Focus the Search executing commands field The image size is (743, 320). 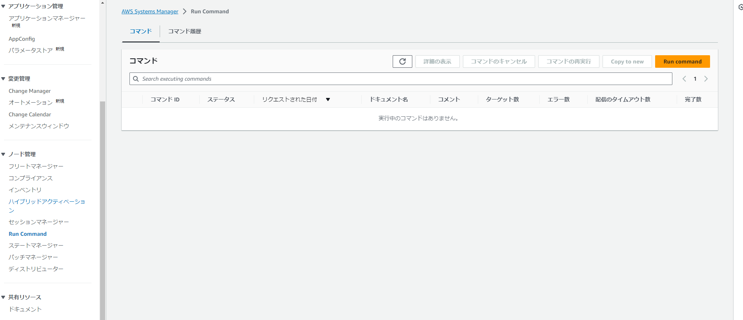401,79
